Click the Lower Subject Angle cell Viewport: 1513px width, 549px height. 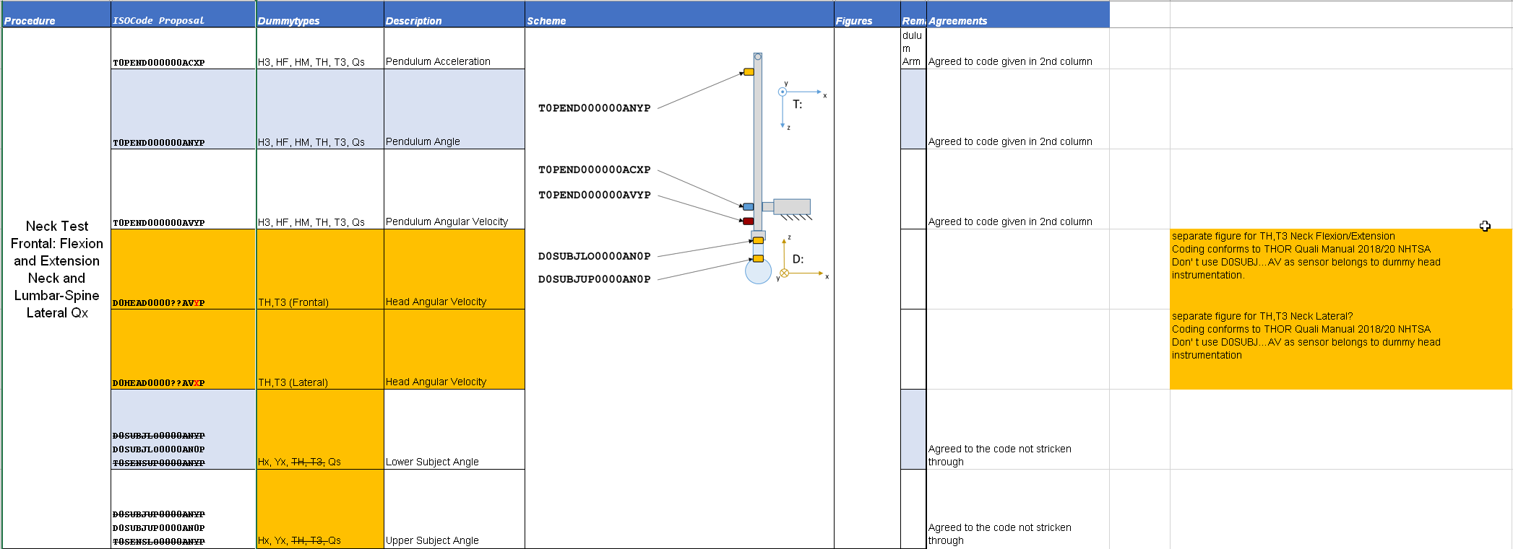tap(454, 430)
